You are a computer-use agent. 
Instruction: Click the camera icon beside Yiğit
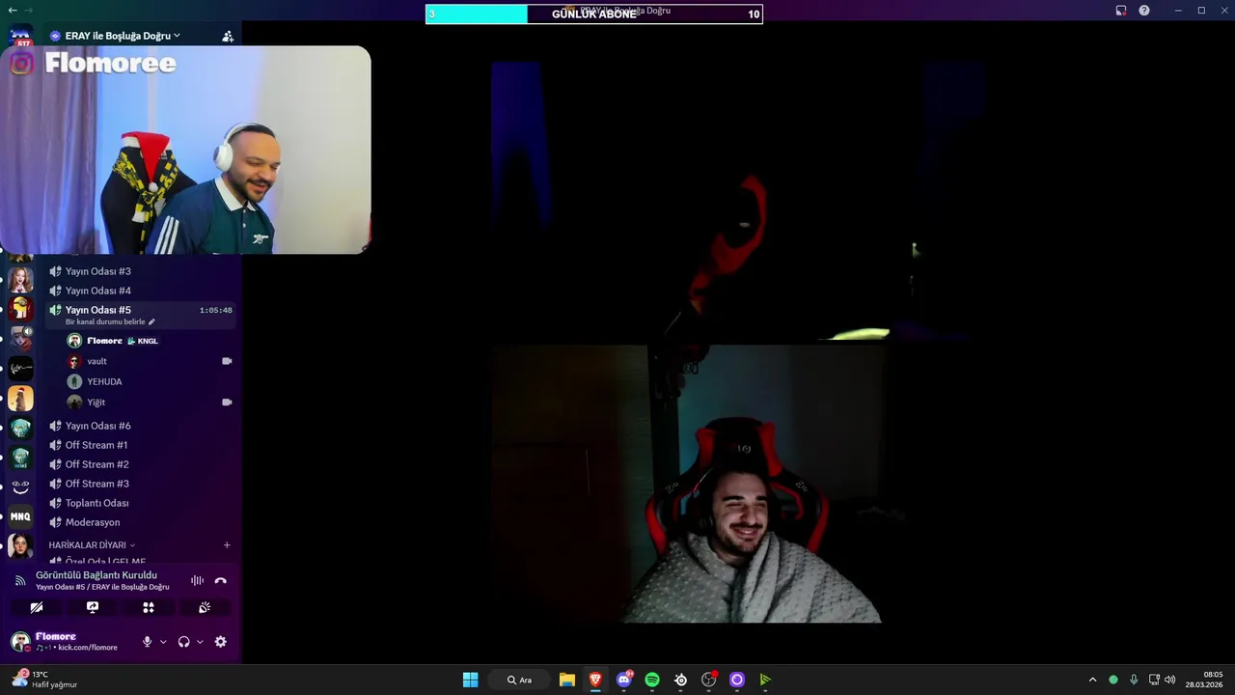pos(227,402)
